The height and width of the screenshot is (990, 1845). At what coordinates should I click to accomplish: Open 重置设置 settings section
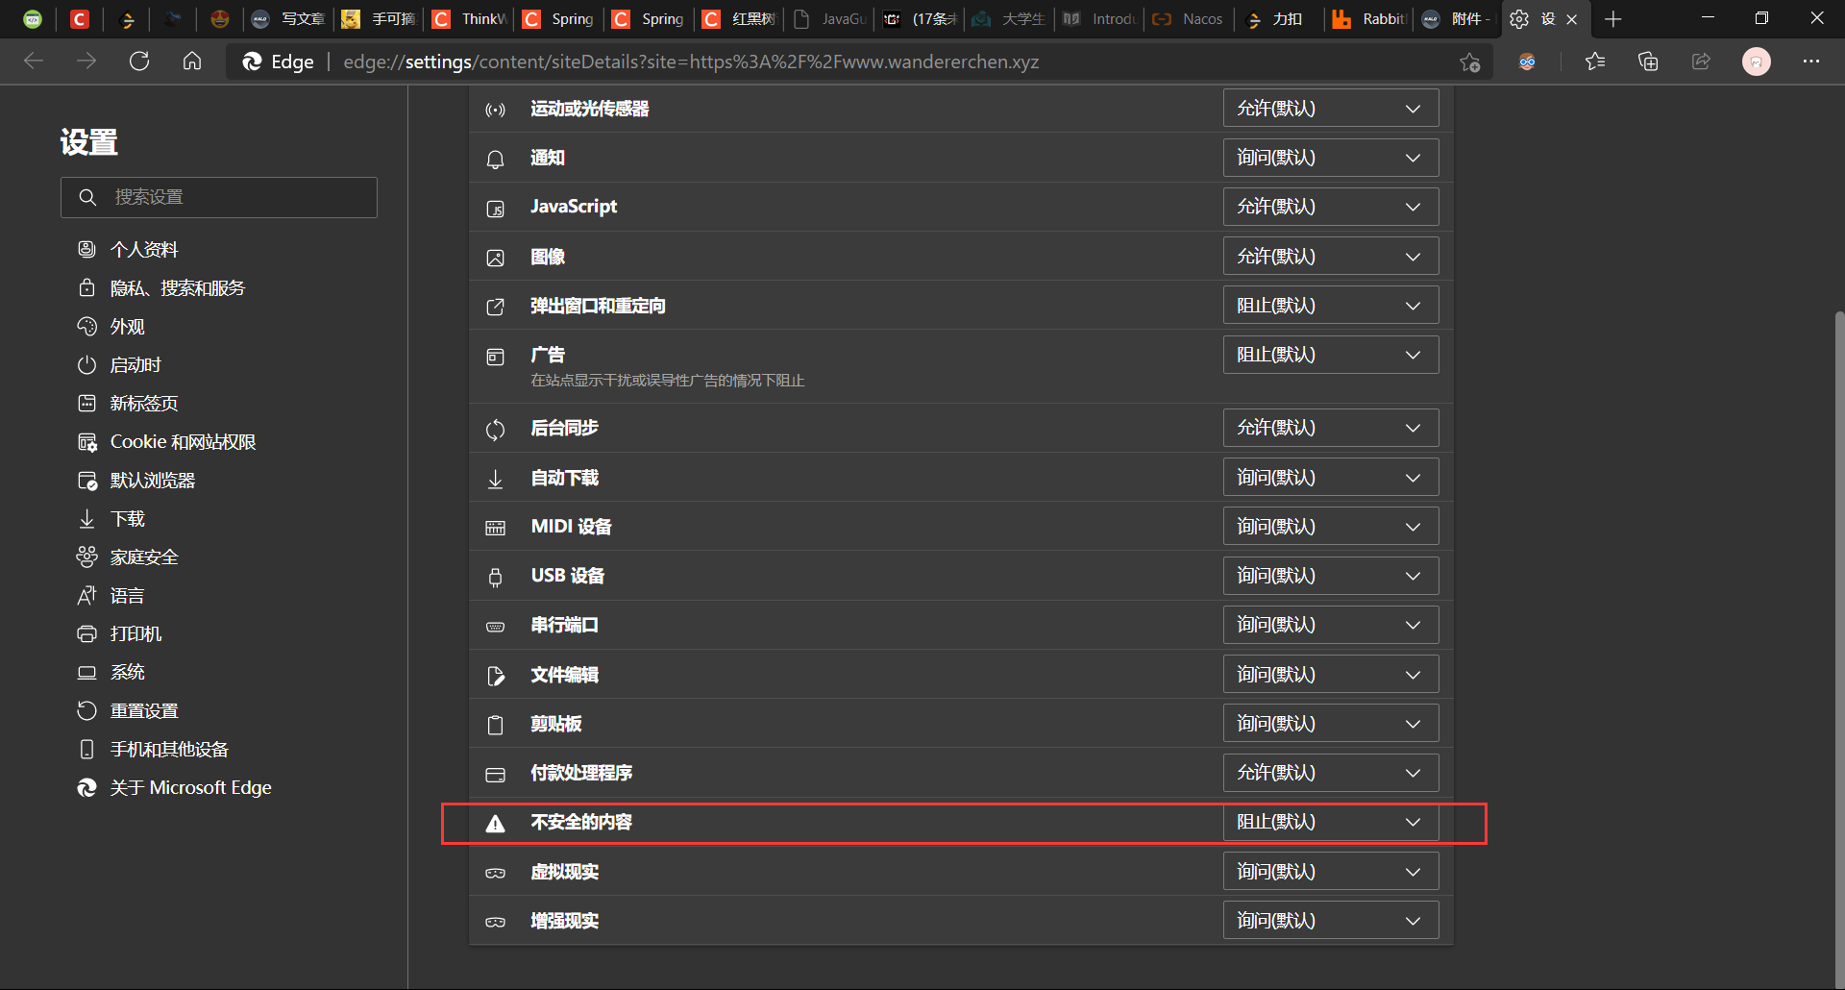(128, 711)
